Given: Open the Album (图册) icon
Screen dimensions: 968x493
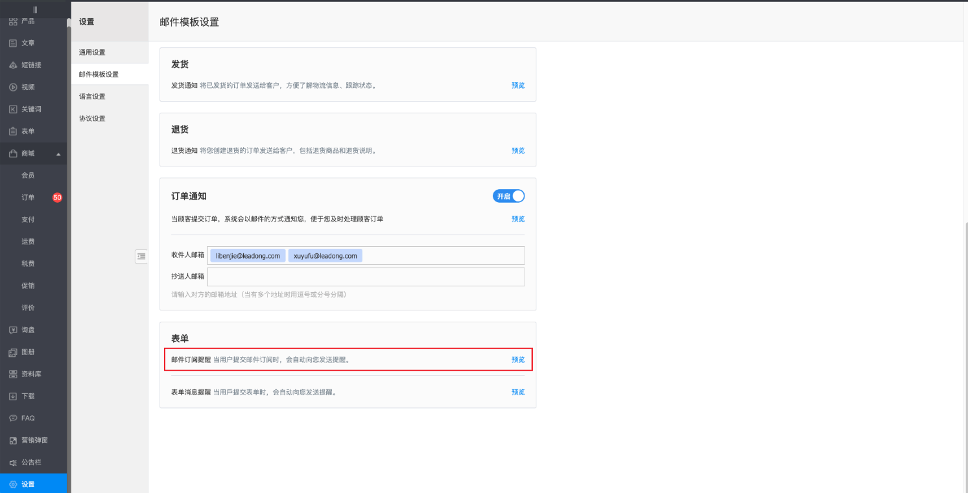Looking at the screenshot, I should (x=13, y=352).
